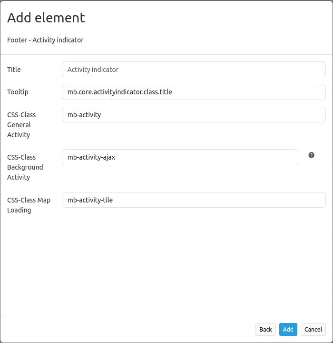This screenshot has height=343, width=333.
Task: Click into the Tooltip text field
Action: pyautogui.click(x=194, y=92)
